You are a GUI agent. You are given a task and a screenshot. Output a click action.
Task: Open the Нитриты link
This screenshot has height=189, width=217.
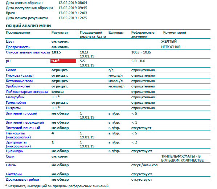13,108
